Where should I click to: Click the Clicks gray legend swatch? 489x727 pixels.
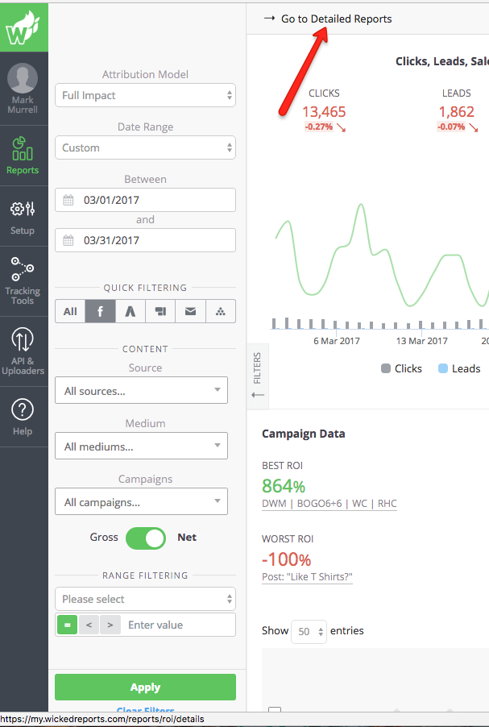coord(386,368)
